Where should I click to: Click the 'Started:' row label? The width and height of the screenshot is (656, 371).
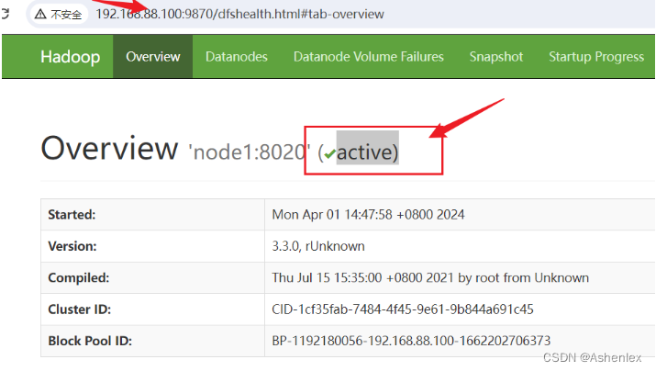pyautogui.click(x=72, y=214)
